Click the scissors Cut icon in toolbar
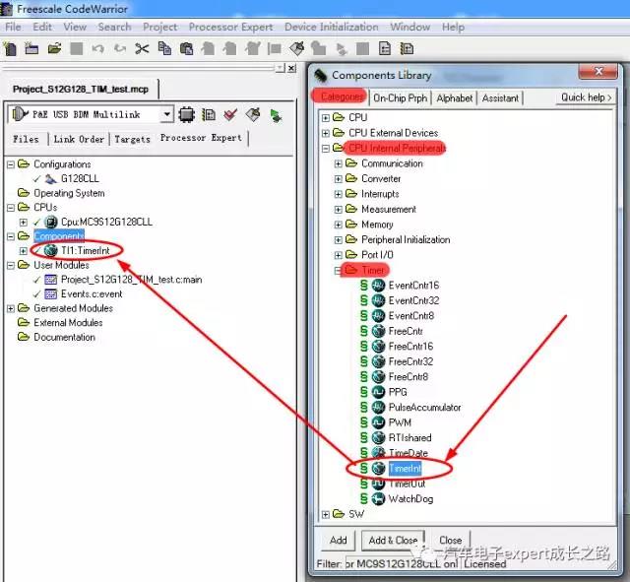This screenshot has height=582, width=630. [142, 48]
